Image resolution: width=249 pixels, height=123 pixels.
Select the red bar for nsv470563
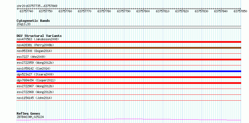coord(129,42)
